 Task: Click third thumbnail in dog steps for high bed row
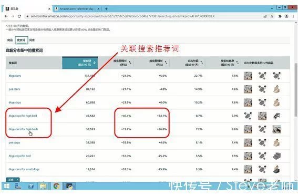point(276,116)
